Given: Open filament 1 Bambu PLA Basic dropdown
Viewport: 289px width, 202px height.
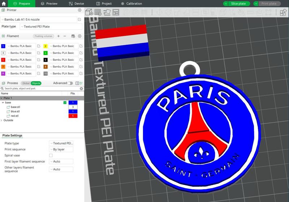Looking at the screenshot, I should [x=21, y=46].
